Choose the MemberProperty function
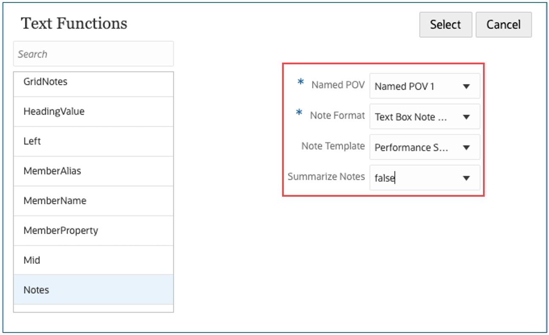 point(93,231)
